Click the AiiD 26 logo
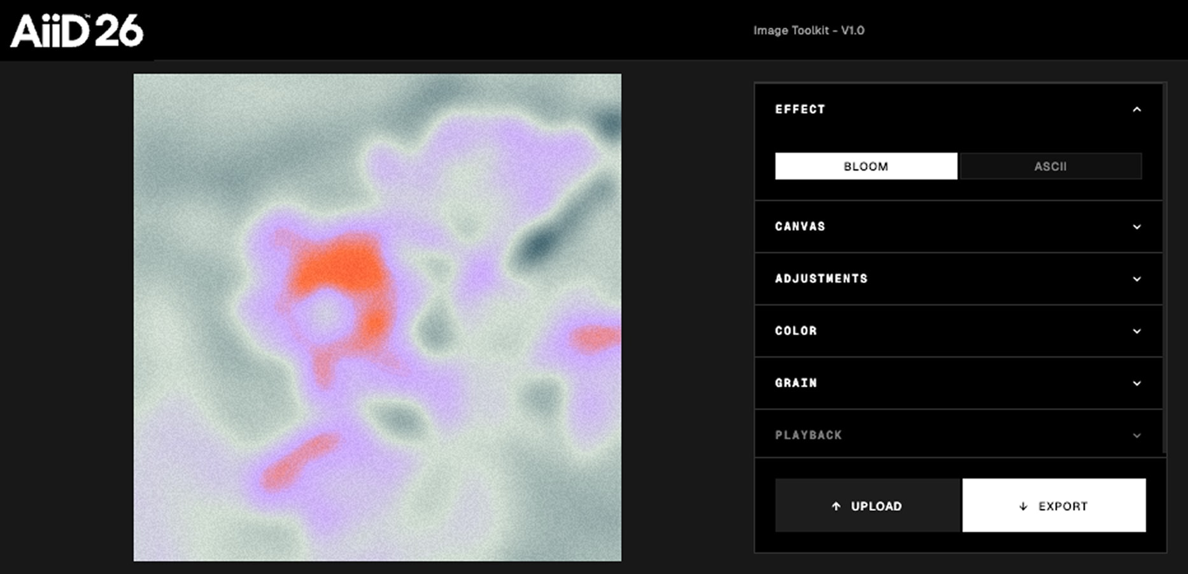1188x574 pixels. tap(77, 31)
